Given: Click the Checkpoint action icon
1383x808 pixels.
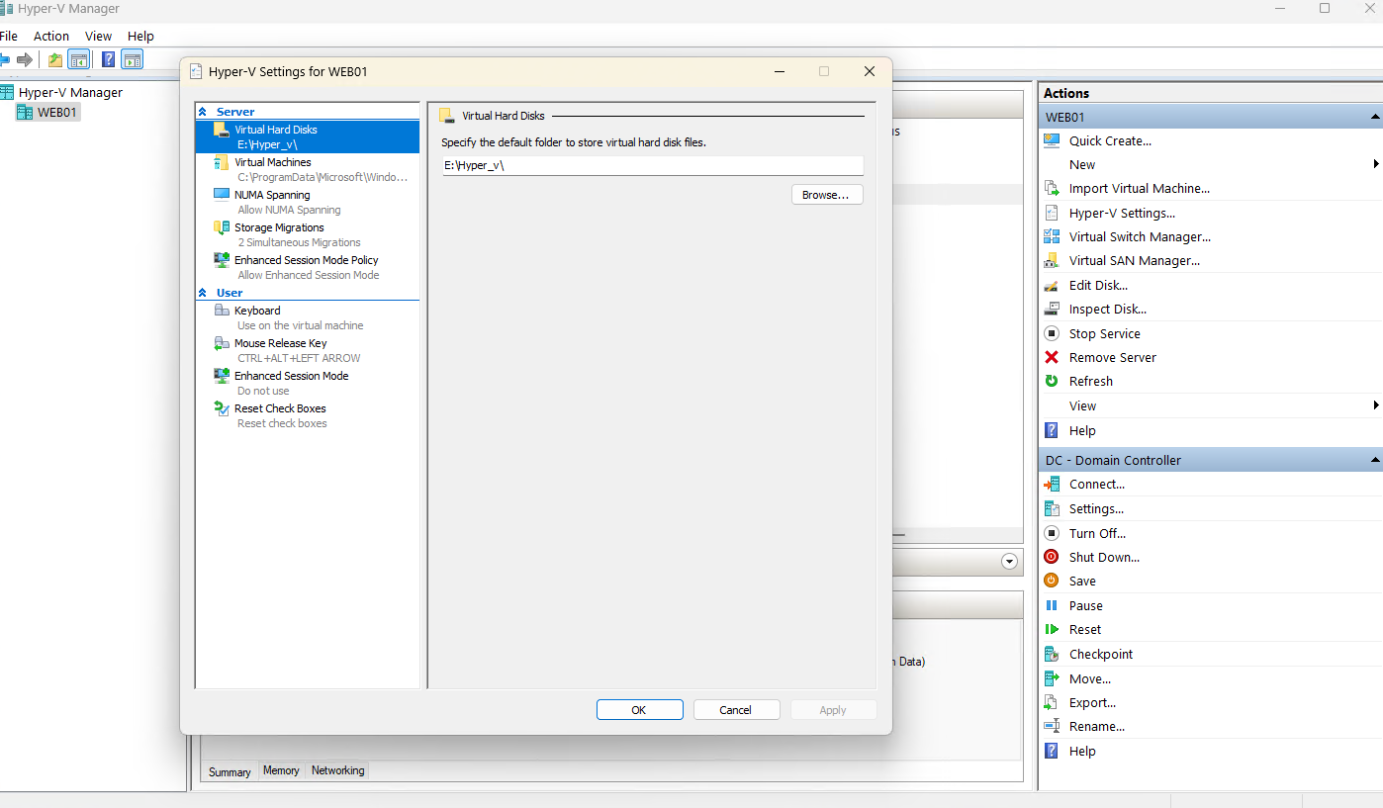Looking at the screenshot, I should click(x=1052, y=655).
